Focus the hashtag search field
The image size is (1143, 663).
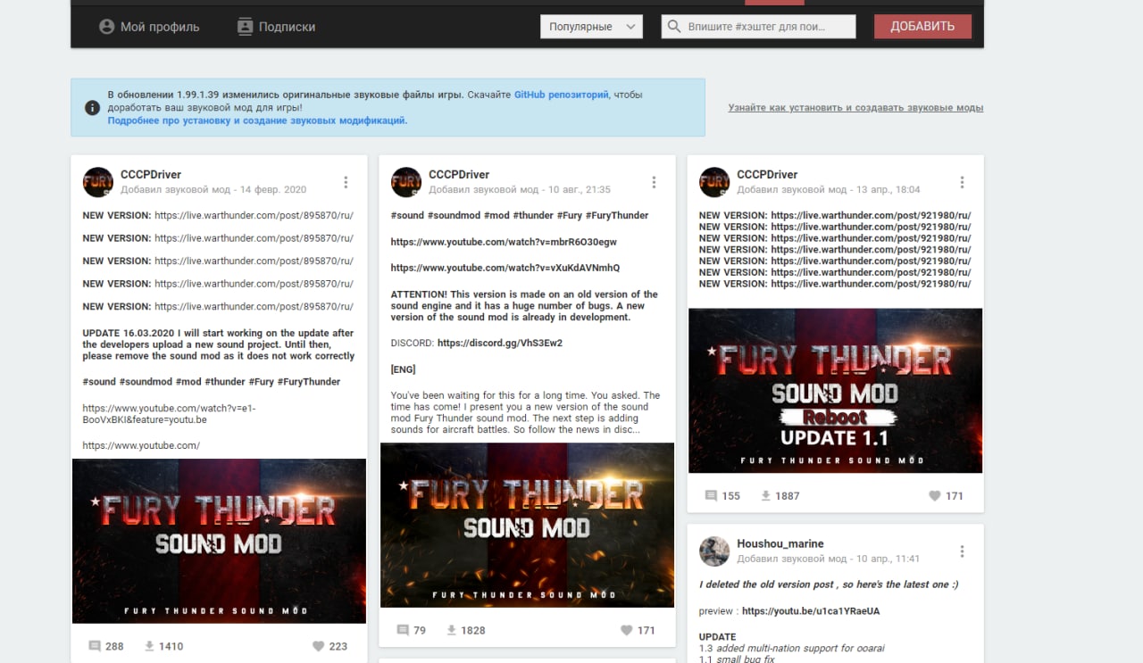pyautogui.click(x=758, y=27)
